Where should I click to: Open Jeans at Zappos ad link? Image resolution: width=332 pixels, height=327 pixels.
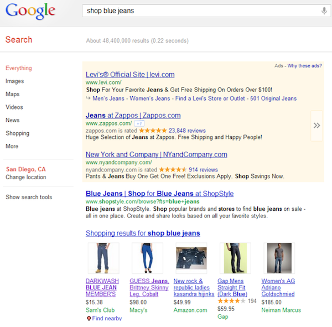133,116
